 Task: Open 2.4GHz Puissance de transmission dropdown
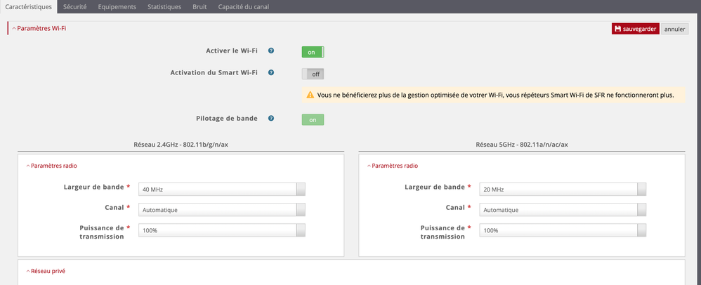tap(222, 230)
